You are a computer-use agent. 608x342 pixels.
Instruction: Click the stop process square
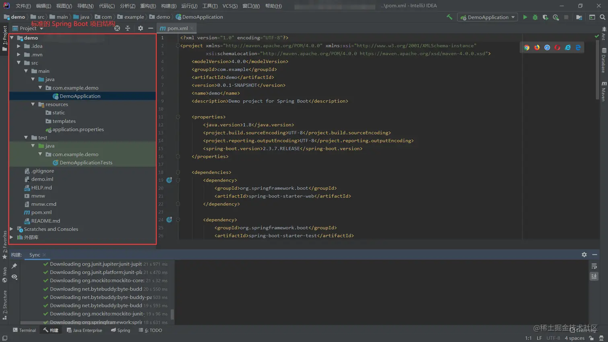tap(566, 17)
